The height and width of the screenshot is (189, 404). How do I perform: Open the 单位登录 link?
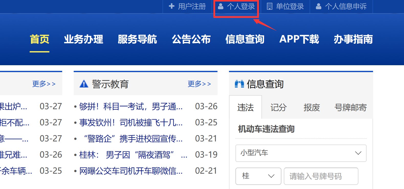coord(290,6)
